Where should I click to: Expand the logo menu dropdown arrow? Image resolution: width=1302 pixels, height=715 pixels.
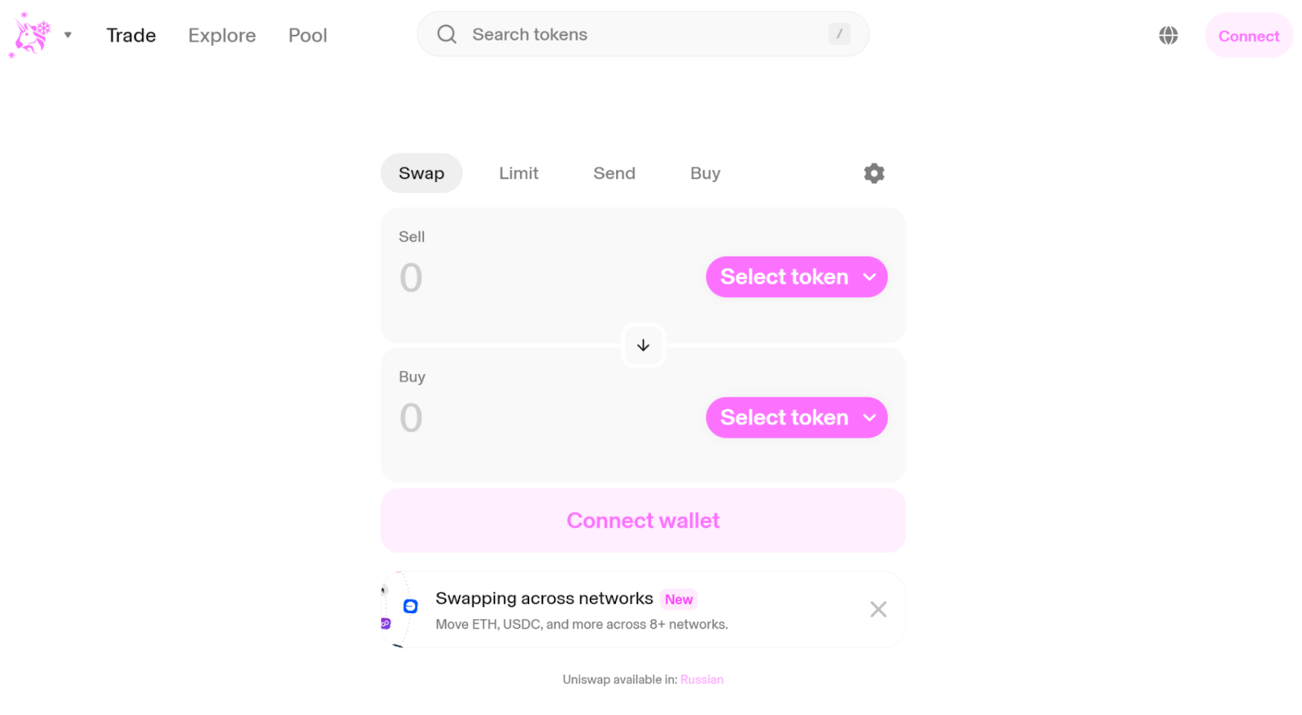68,35
